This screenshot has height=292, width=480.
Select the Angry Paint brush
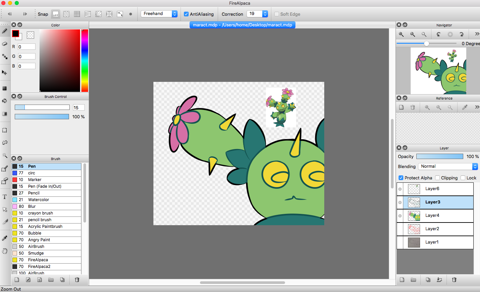(47, 240)
